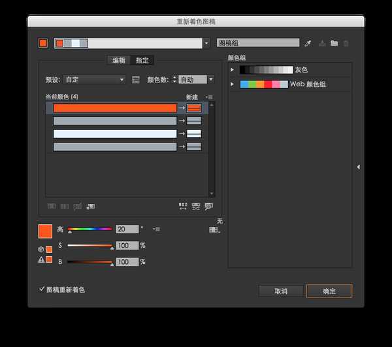Switch to the 编辑 tab
The height and width of the screenshot is (347, 392).
click(119, 60)
